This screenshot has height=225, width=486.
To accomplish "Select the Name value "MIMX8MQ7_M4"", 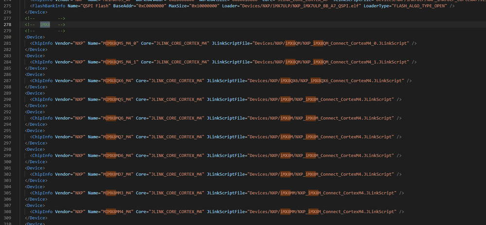I will point(117,137).
